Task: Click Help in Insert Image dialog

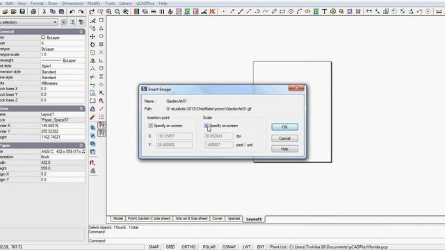Action: coord(284,149)
